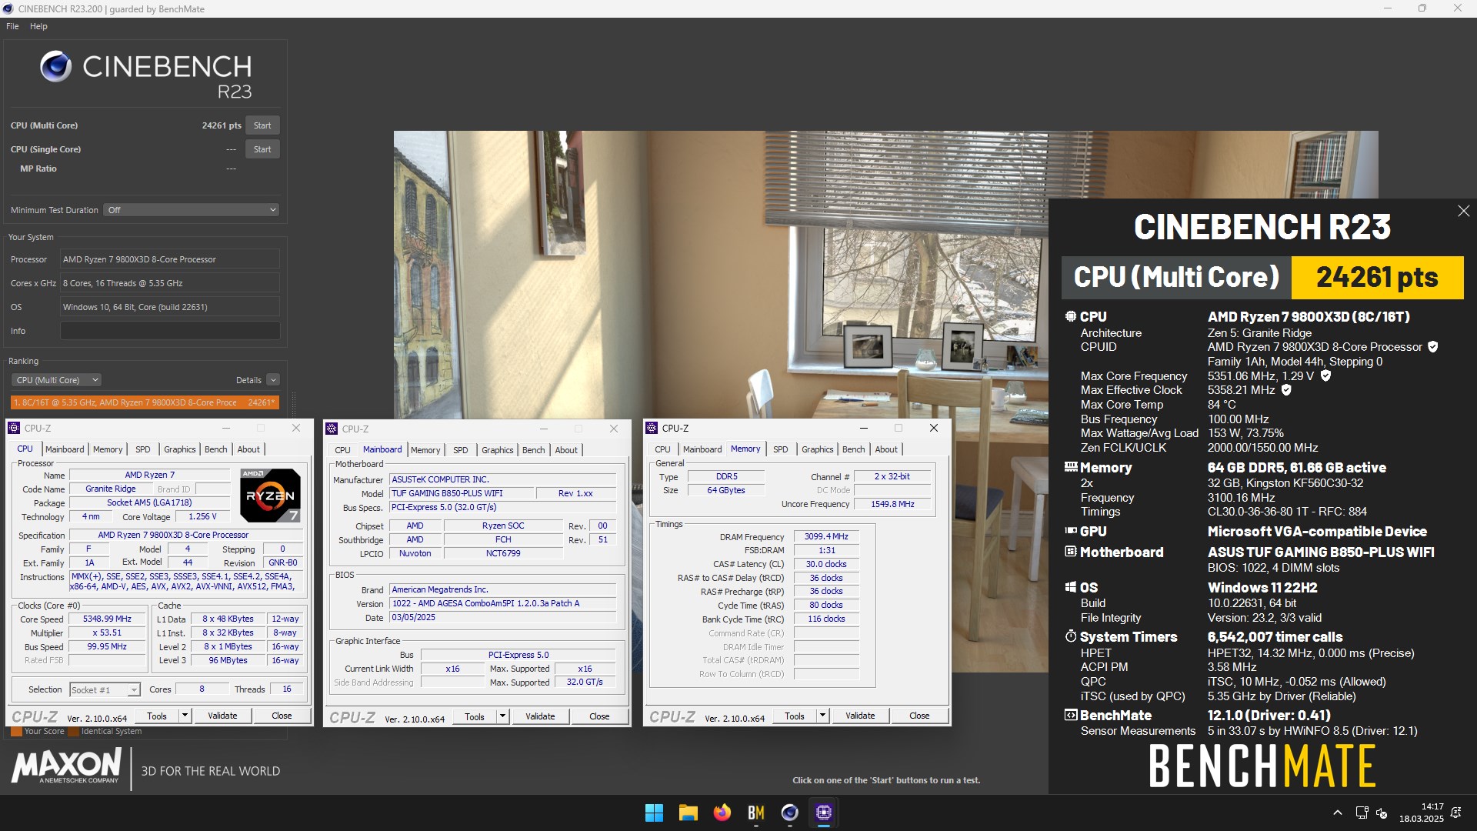
Task: Open Graphics tab in Mainboard CPU-Z window
Action: tap(498, 450)
